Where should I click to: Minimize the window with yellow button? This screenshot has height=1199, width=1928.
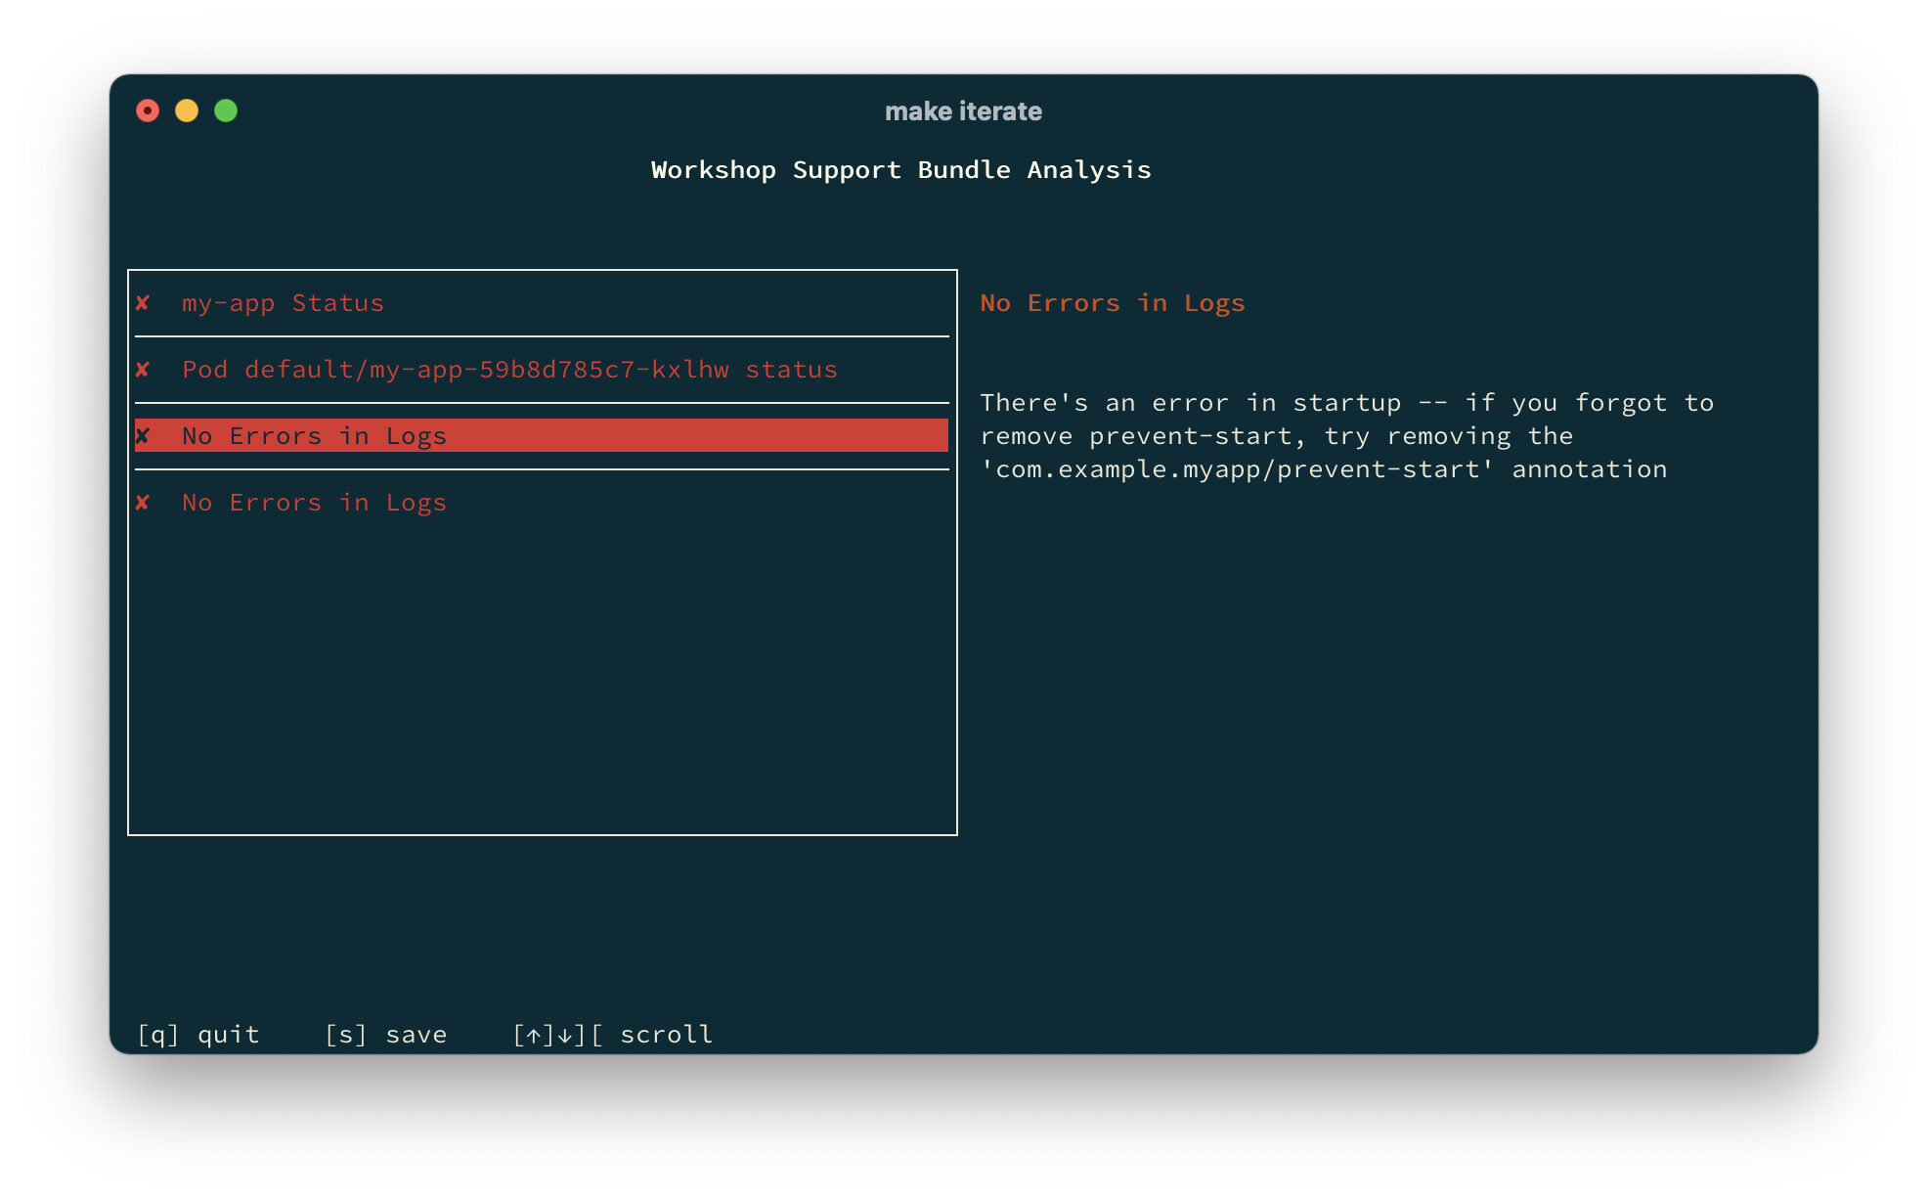click(x=187, y=111)
